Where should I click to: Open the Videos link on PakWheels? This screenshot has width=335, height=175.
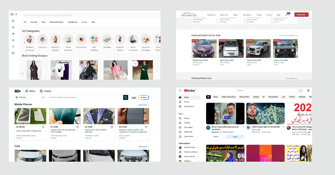259,15
